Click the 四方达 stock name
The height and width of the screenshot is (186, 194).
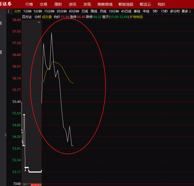(27, 17)
